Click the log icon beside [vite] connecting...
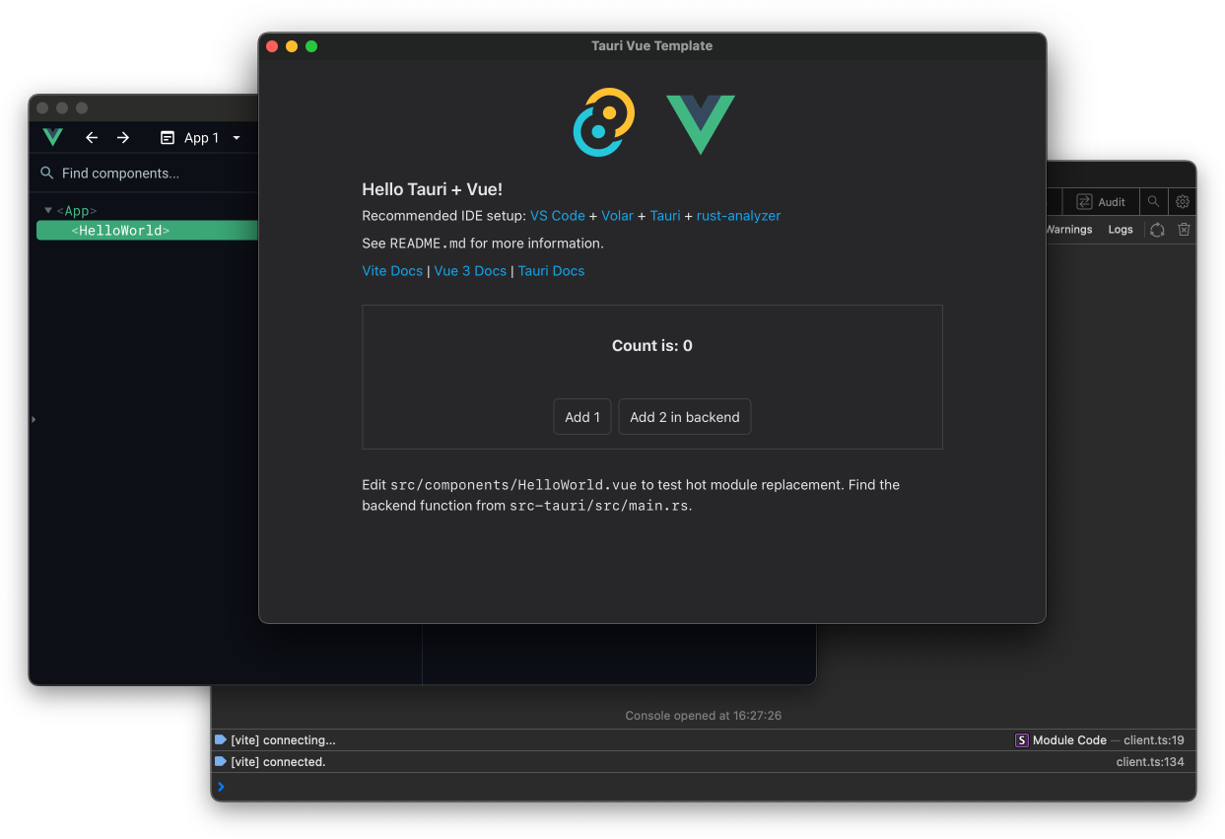 point(221,739)
